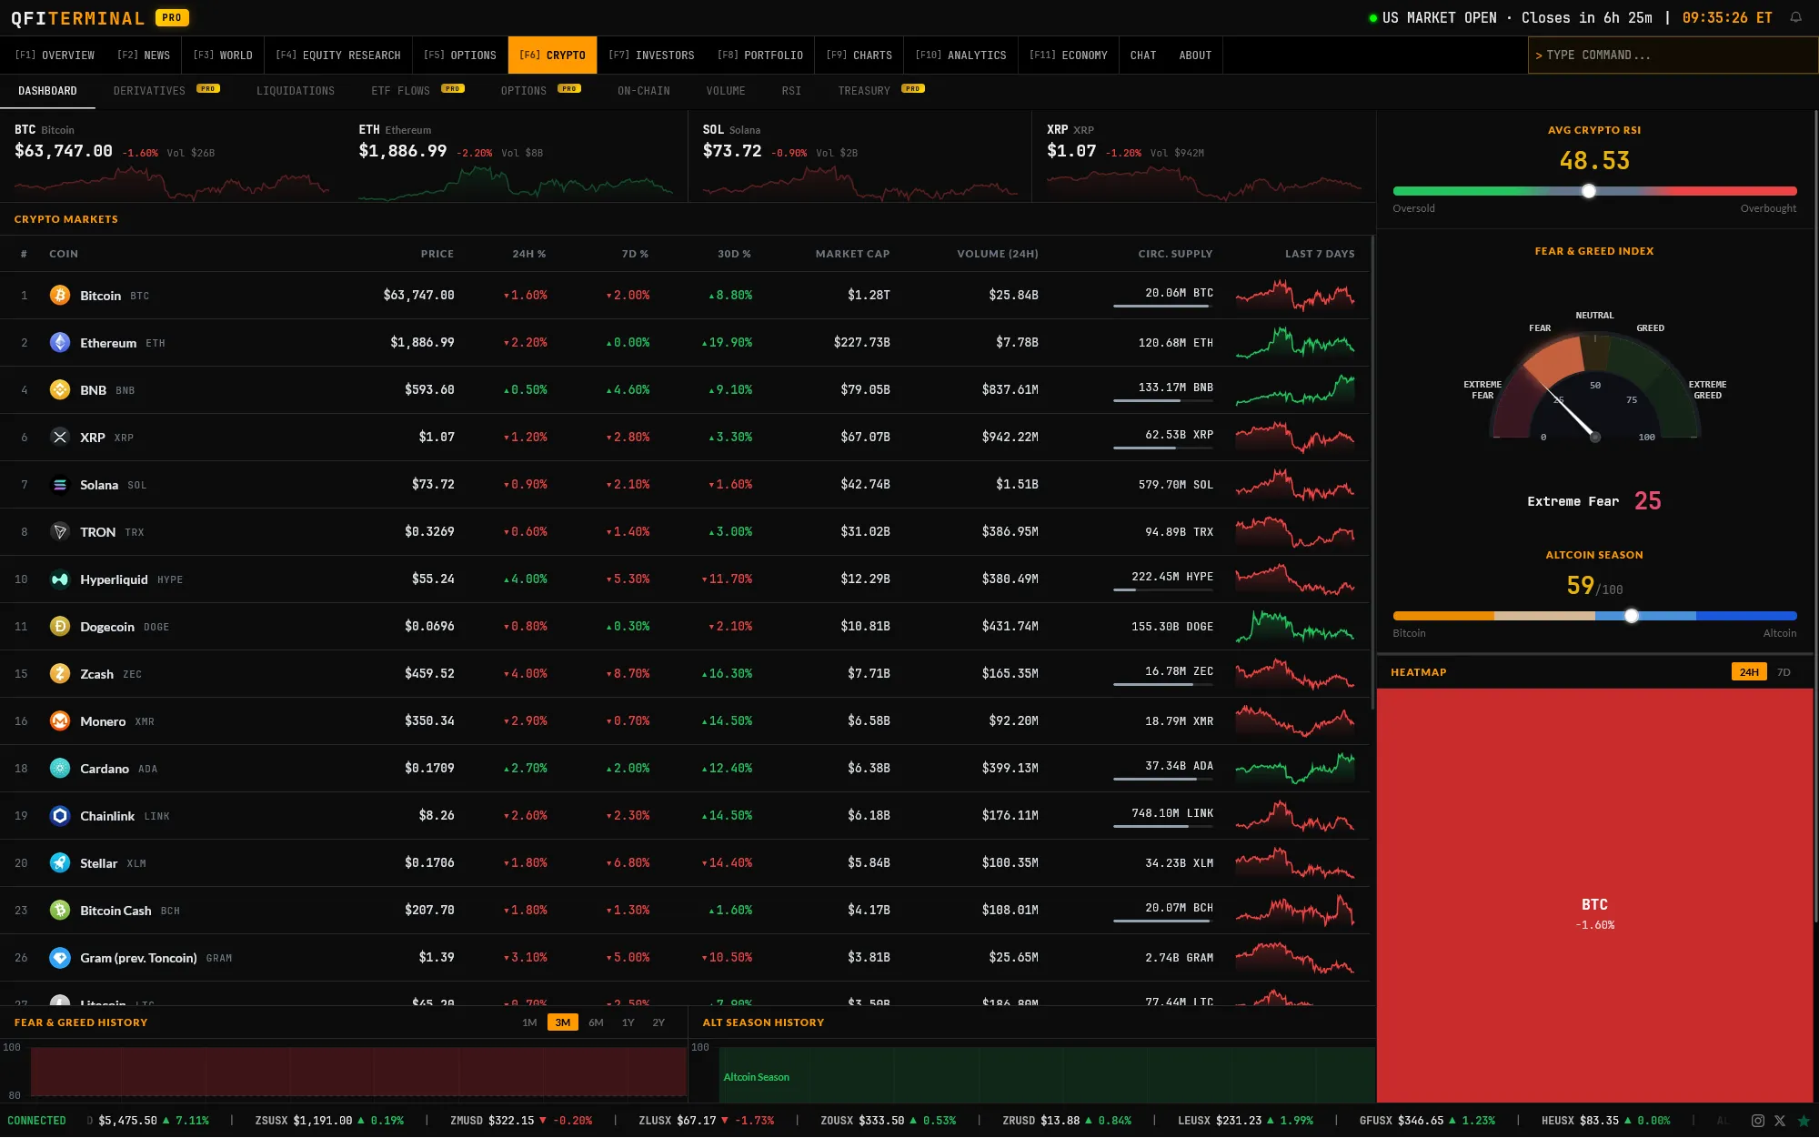
Task: Click the Monero coin icon
Action: click(60, 721)
